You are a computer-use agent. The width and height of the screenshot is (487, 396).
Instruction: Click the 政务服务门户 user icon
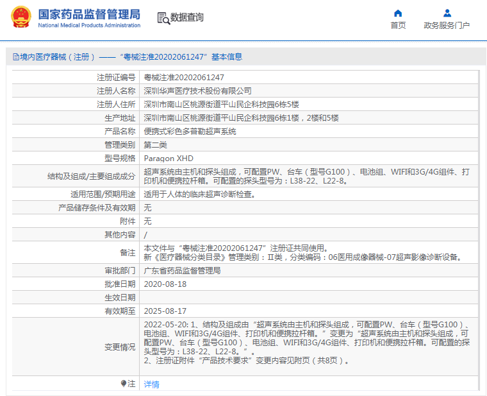[x=447, y=13]
